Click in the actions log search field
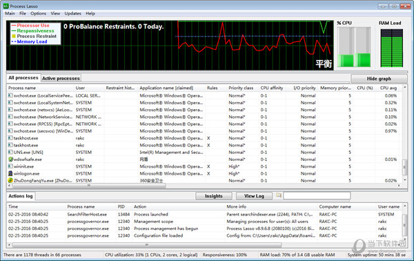Image resolution: width=414 pixels, height=261 pixels. tap(317, 196)
